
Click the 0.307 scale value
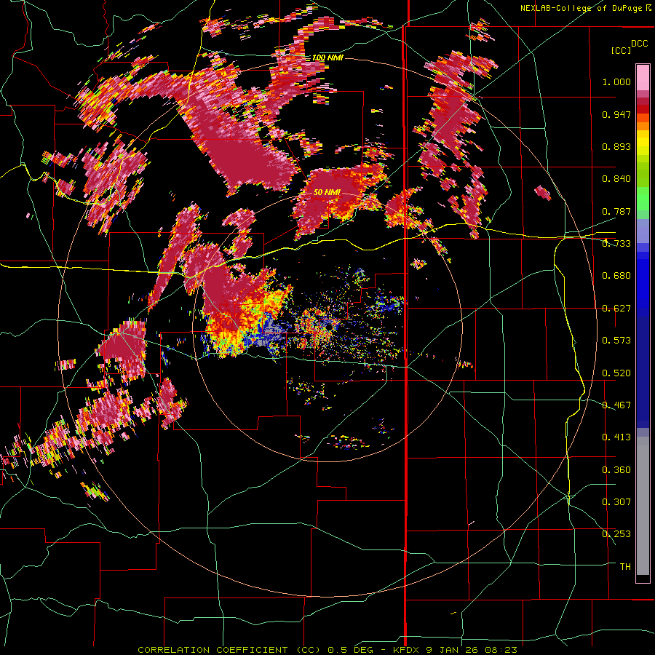tap(616, 502)
